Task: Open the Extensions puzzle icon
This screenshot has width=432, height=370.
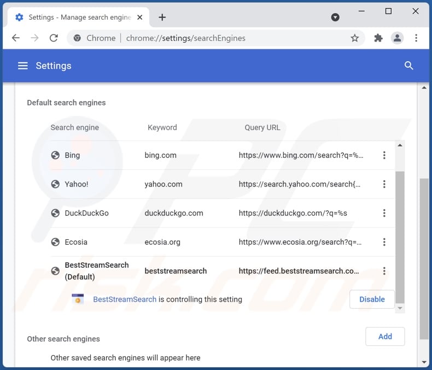Action: (x=378, y=38)
